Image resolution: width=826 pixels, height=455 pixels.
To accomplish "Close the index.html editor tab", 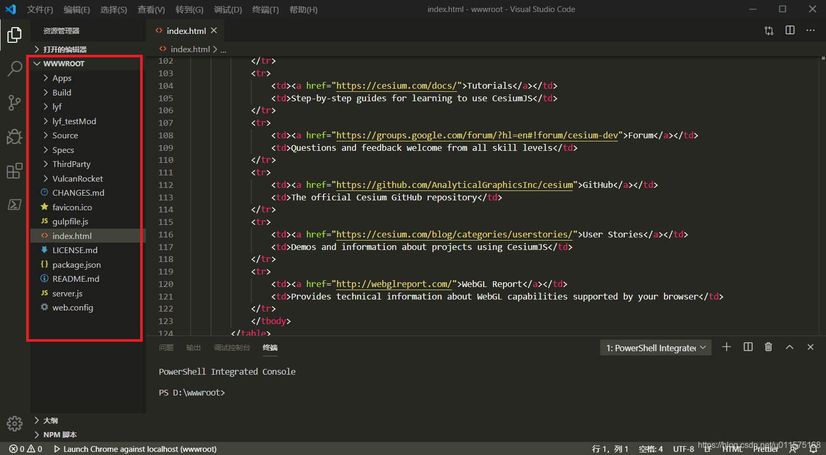I will tap(214, 31).
